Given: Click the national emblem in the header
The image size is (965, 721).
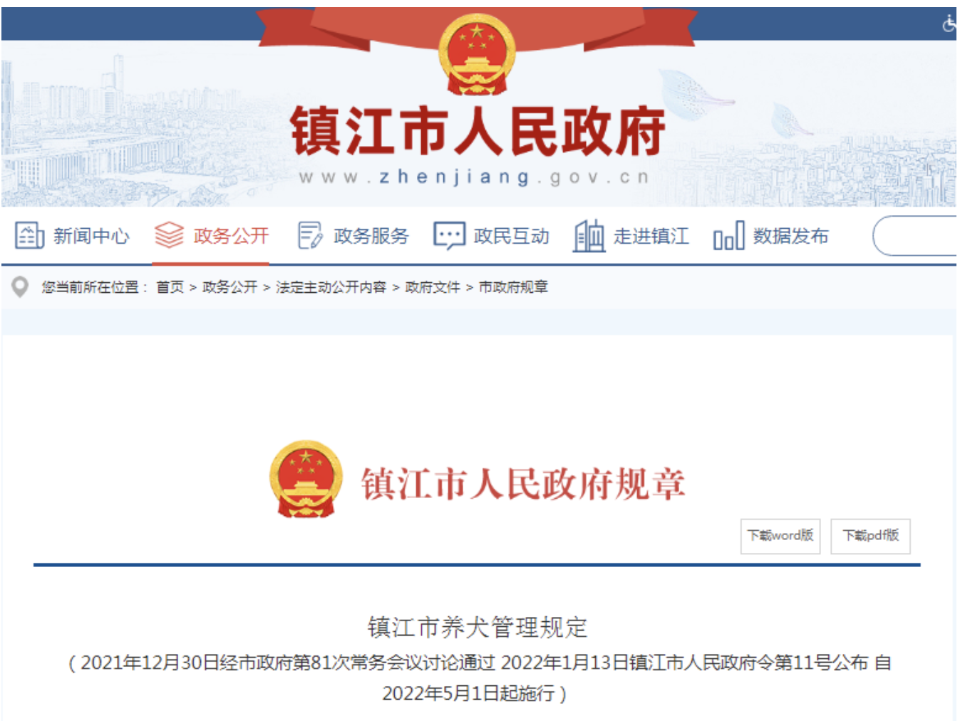Looking at the screenshot, I should [476, 55].
